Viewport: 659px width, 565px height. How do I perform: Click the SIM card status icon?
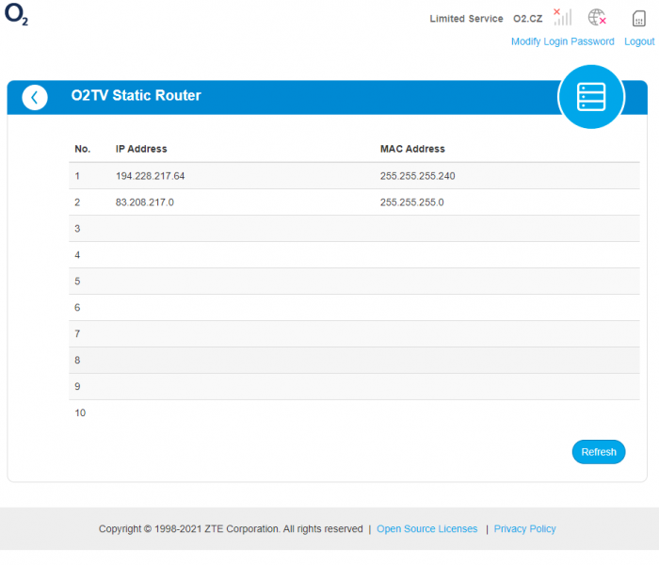tap(639, 19)
